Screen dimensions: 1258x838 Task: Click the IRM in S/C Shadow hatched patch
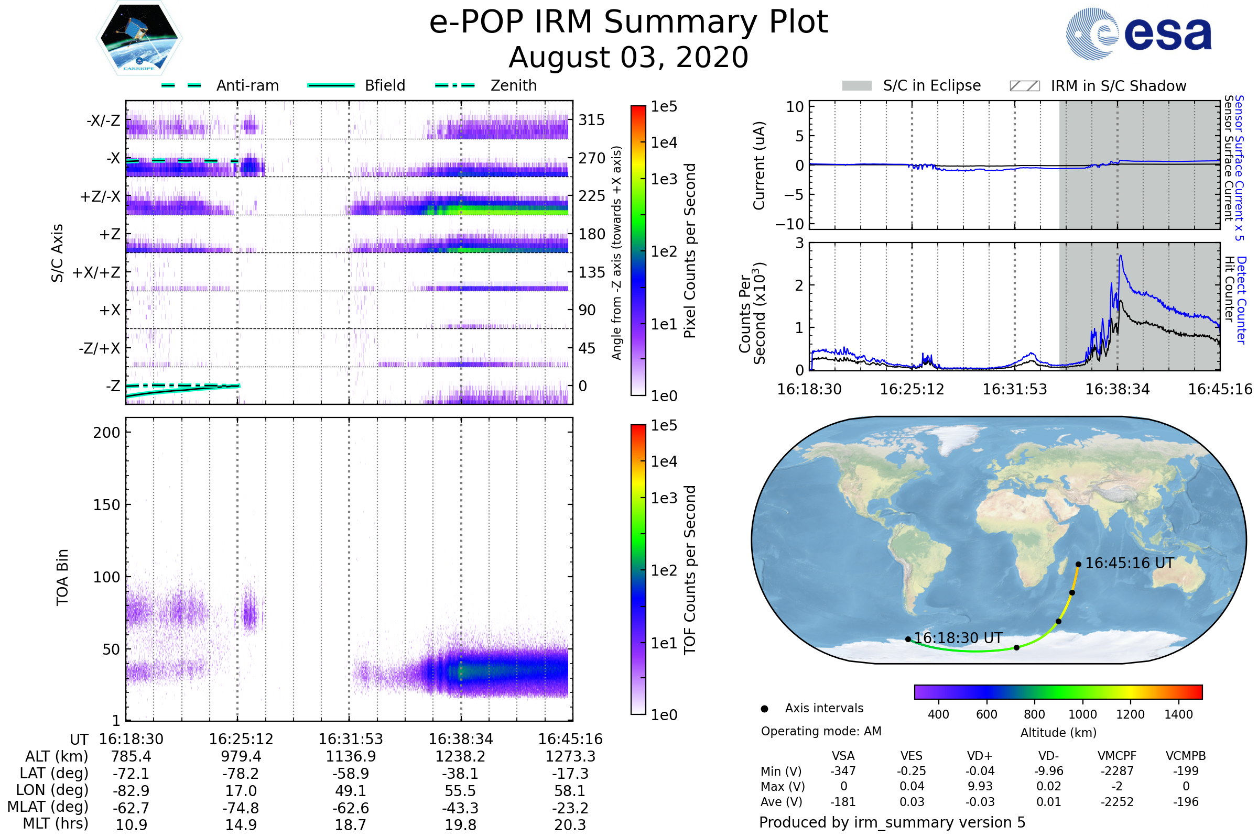point(1024,86)
